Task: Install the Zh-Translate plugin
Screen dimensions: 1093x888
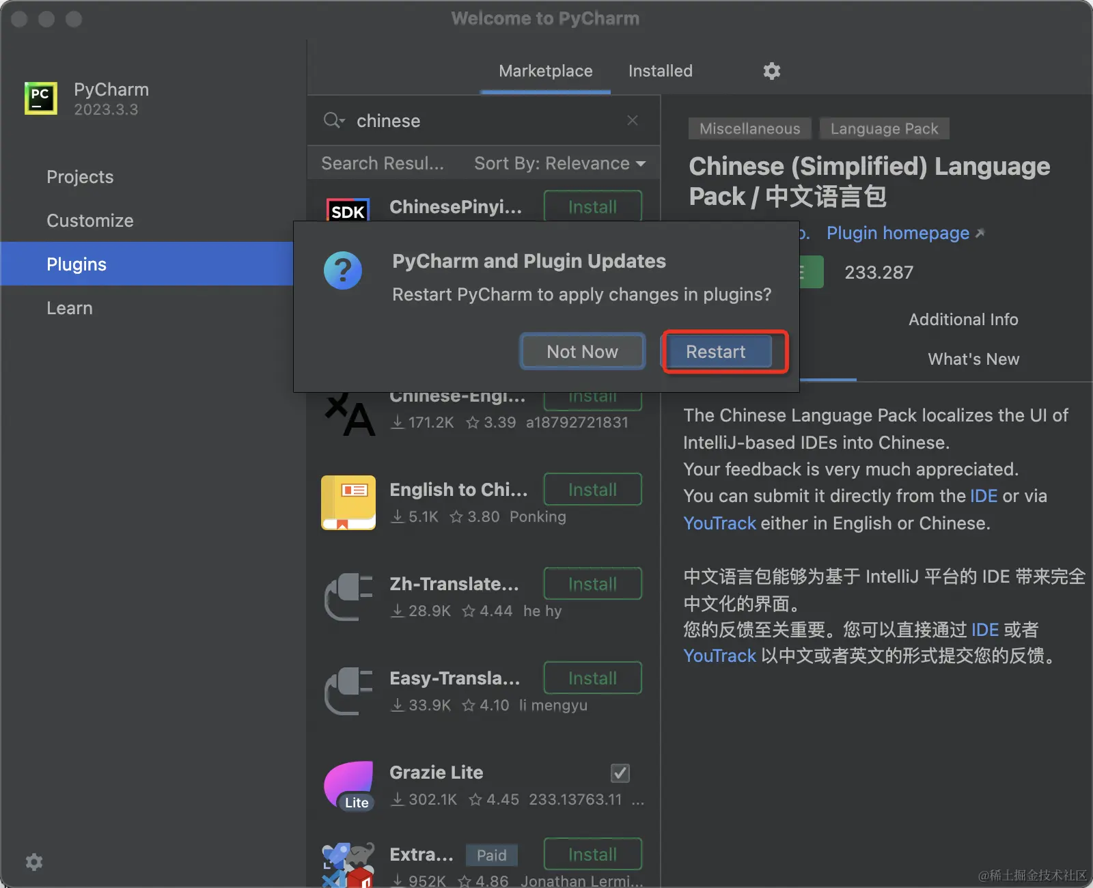Action: click(x=592, y=583)
